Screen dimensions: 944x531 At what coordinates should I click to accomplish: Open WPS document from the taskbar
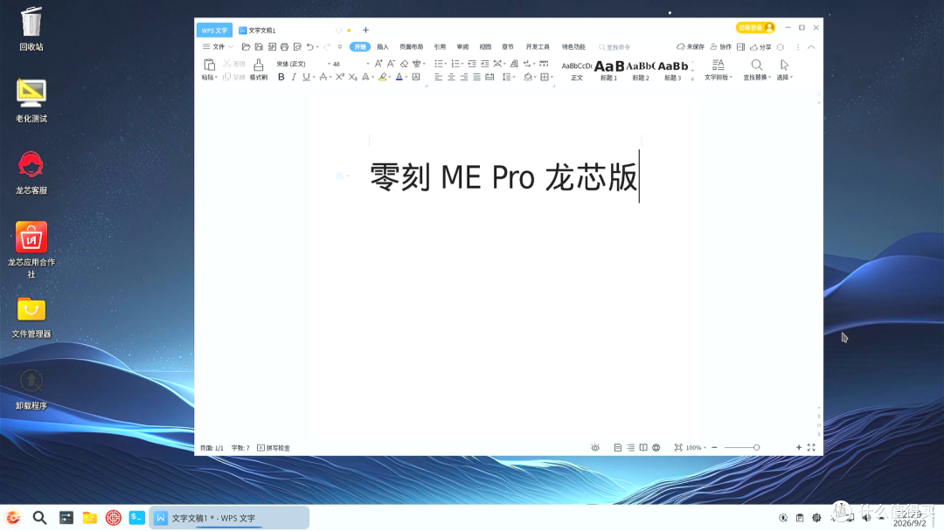pyautogui.click(x=229, y=518)
